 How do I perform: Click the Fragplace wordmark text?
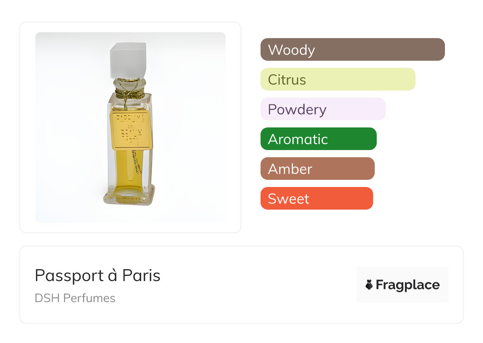coord(407,285)
